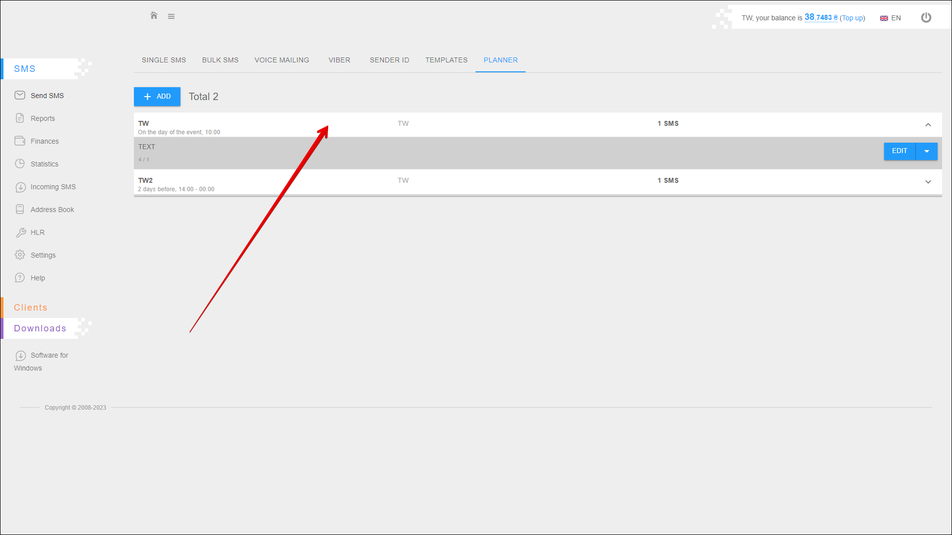
Task: Open Send SMS envelope icon
Action: 20,95
